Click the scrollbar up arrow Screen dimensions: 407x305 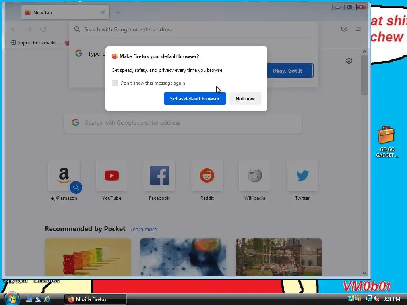(x=364, y=52)
